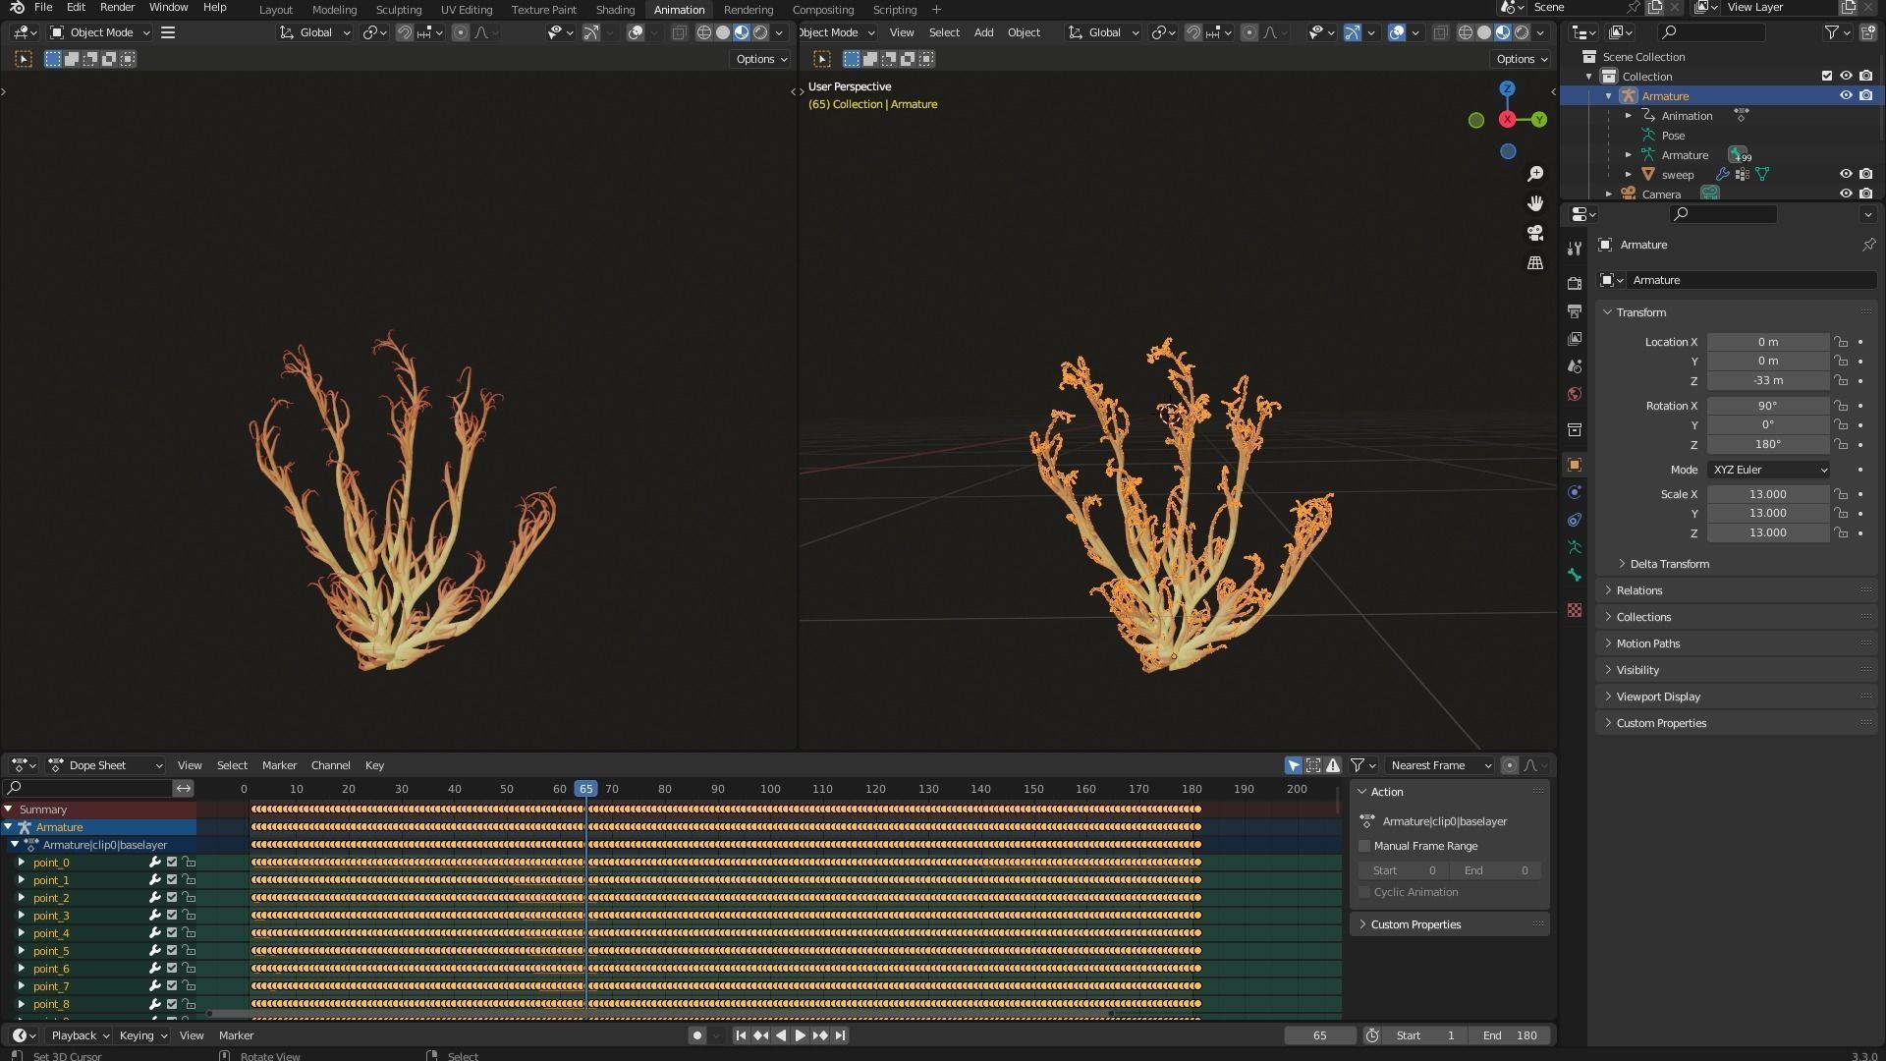Open the Object properties tab icon
The height and width of the screenshot is (1061, 1886).
pos(1575,465)
